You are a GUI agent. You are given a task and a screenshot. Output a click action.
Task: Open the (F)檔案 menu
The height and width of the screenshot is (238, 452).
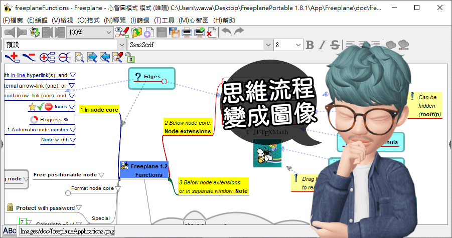pyautogui.click(x=13, y=21)
